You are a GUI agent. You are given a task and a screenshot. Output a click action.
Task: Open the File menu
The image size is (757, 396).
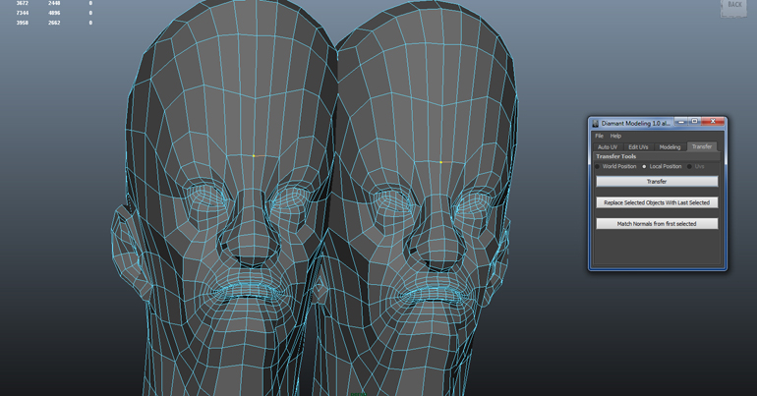point(599,136)
